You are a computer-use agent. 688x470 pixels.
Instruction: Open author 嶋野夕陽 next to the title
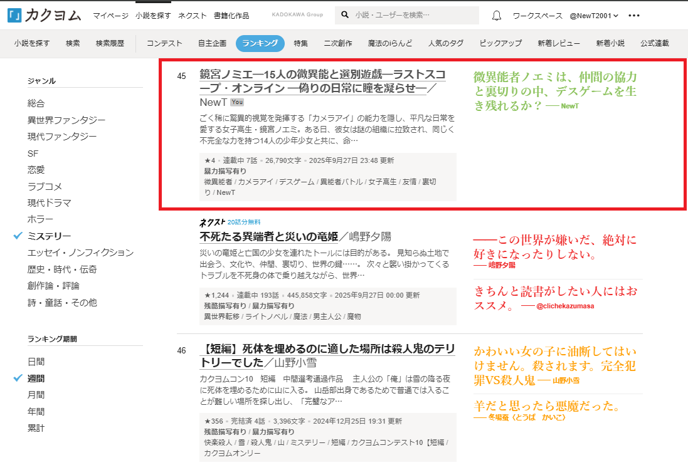pos(370,237)
